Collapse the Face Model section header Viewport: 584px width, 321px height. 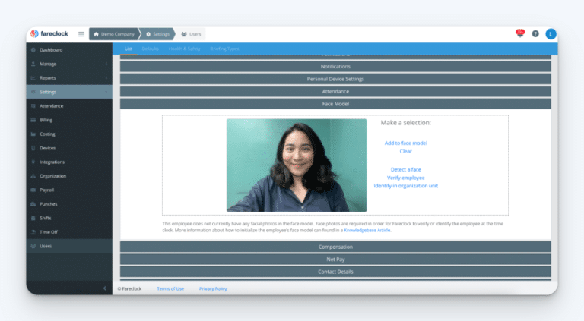(335, 103)
